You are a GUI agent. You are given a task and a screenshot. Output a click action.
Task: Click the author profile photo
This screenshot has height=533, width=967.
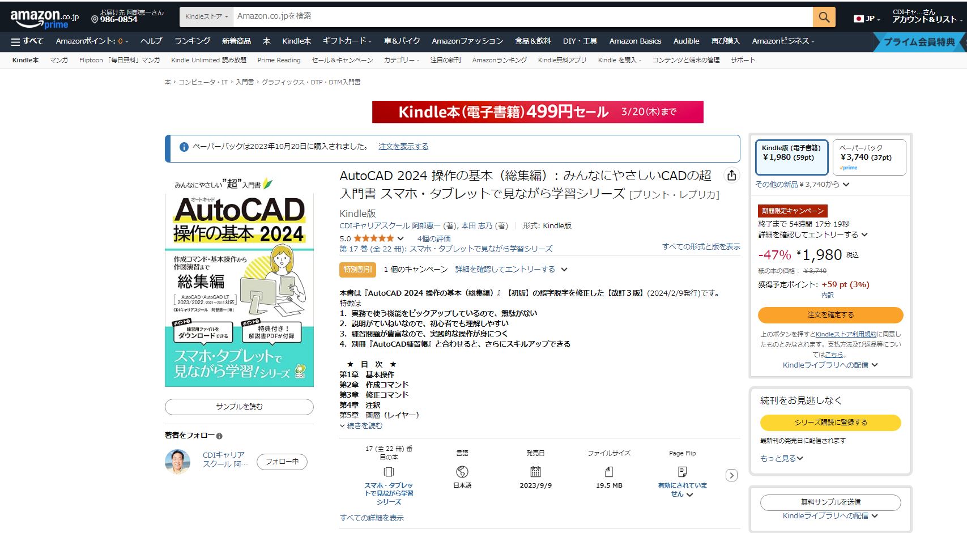click(x=177, y=462)
